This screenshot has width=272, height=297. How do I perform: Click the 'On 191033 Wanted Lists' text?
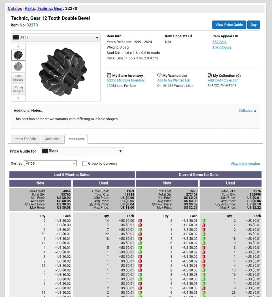click(175, 86)
